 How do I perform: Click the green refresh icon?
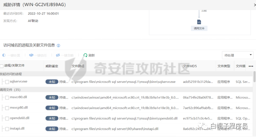tap(85, 55)
